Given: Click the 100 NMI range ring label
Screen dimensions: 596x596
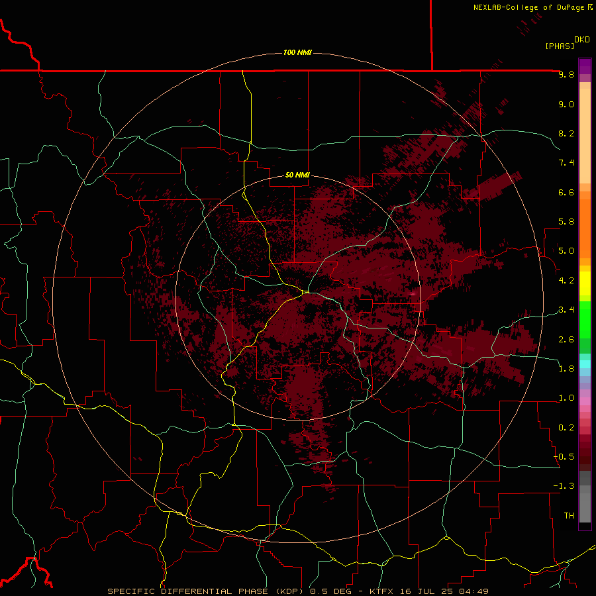Looking at the screenshot, I should (297, 52).
